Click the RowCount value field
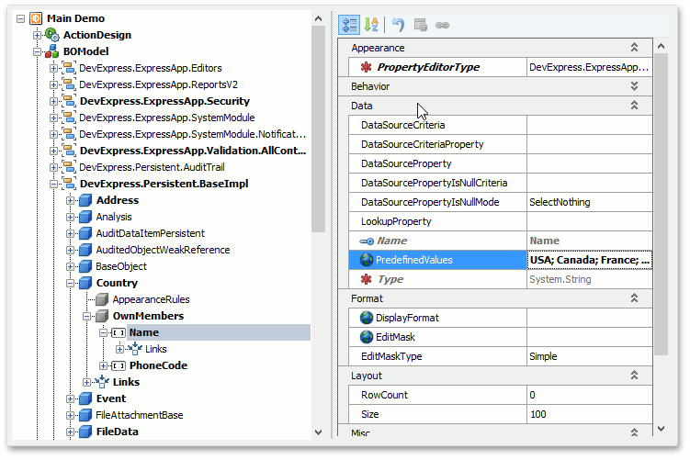This screenshot has width=690, height=460. click(x=589, y=395)
